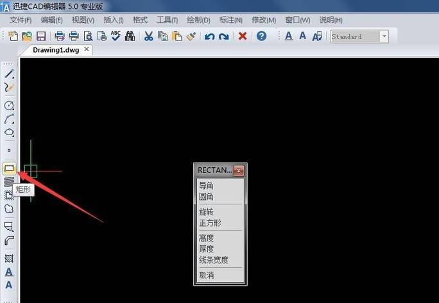Click the copy icon
This screenshot has width=439, height=303.
[162, 37]
